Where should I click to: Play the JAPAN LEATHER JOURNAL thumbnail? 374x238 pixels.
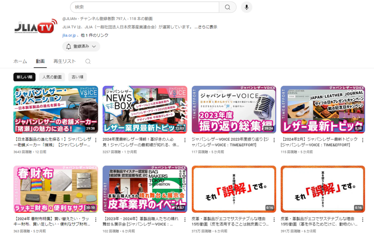(323, 110)
